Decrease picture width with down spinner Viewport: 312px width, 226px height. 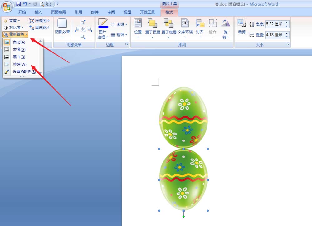click(x=286, y=37)
